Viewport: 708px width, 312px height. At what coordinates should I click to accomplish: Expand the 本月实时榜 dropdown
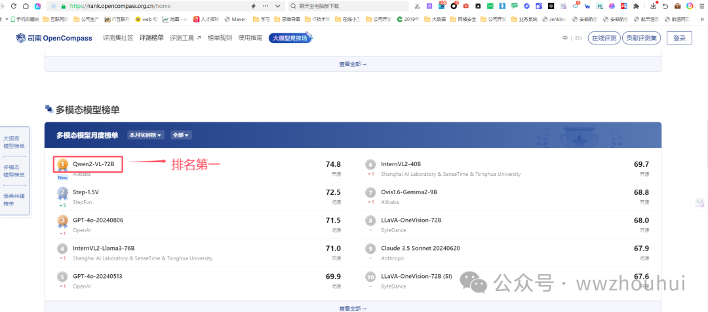point(146,135)
